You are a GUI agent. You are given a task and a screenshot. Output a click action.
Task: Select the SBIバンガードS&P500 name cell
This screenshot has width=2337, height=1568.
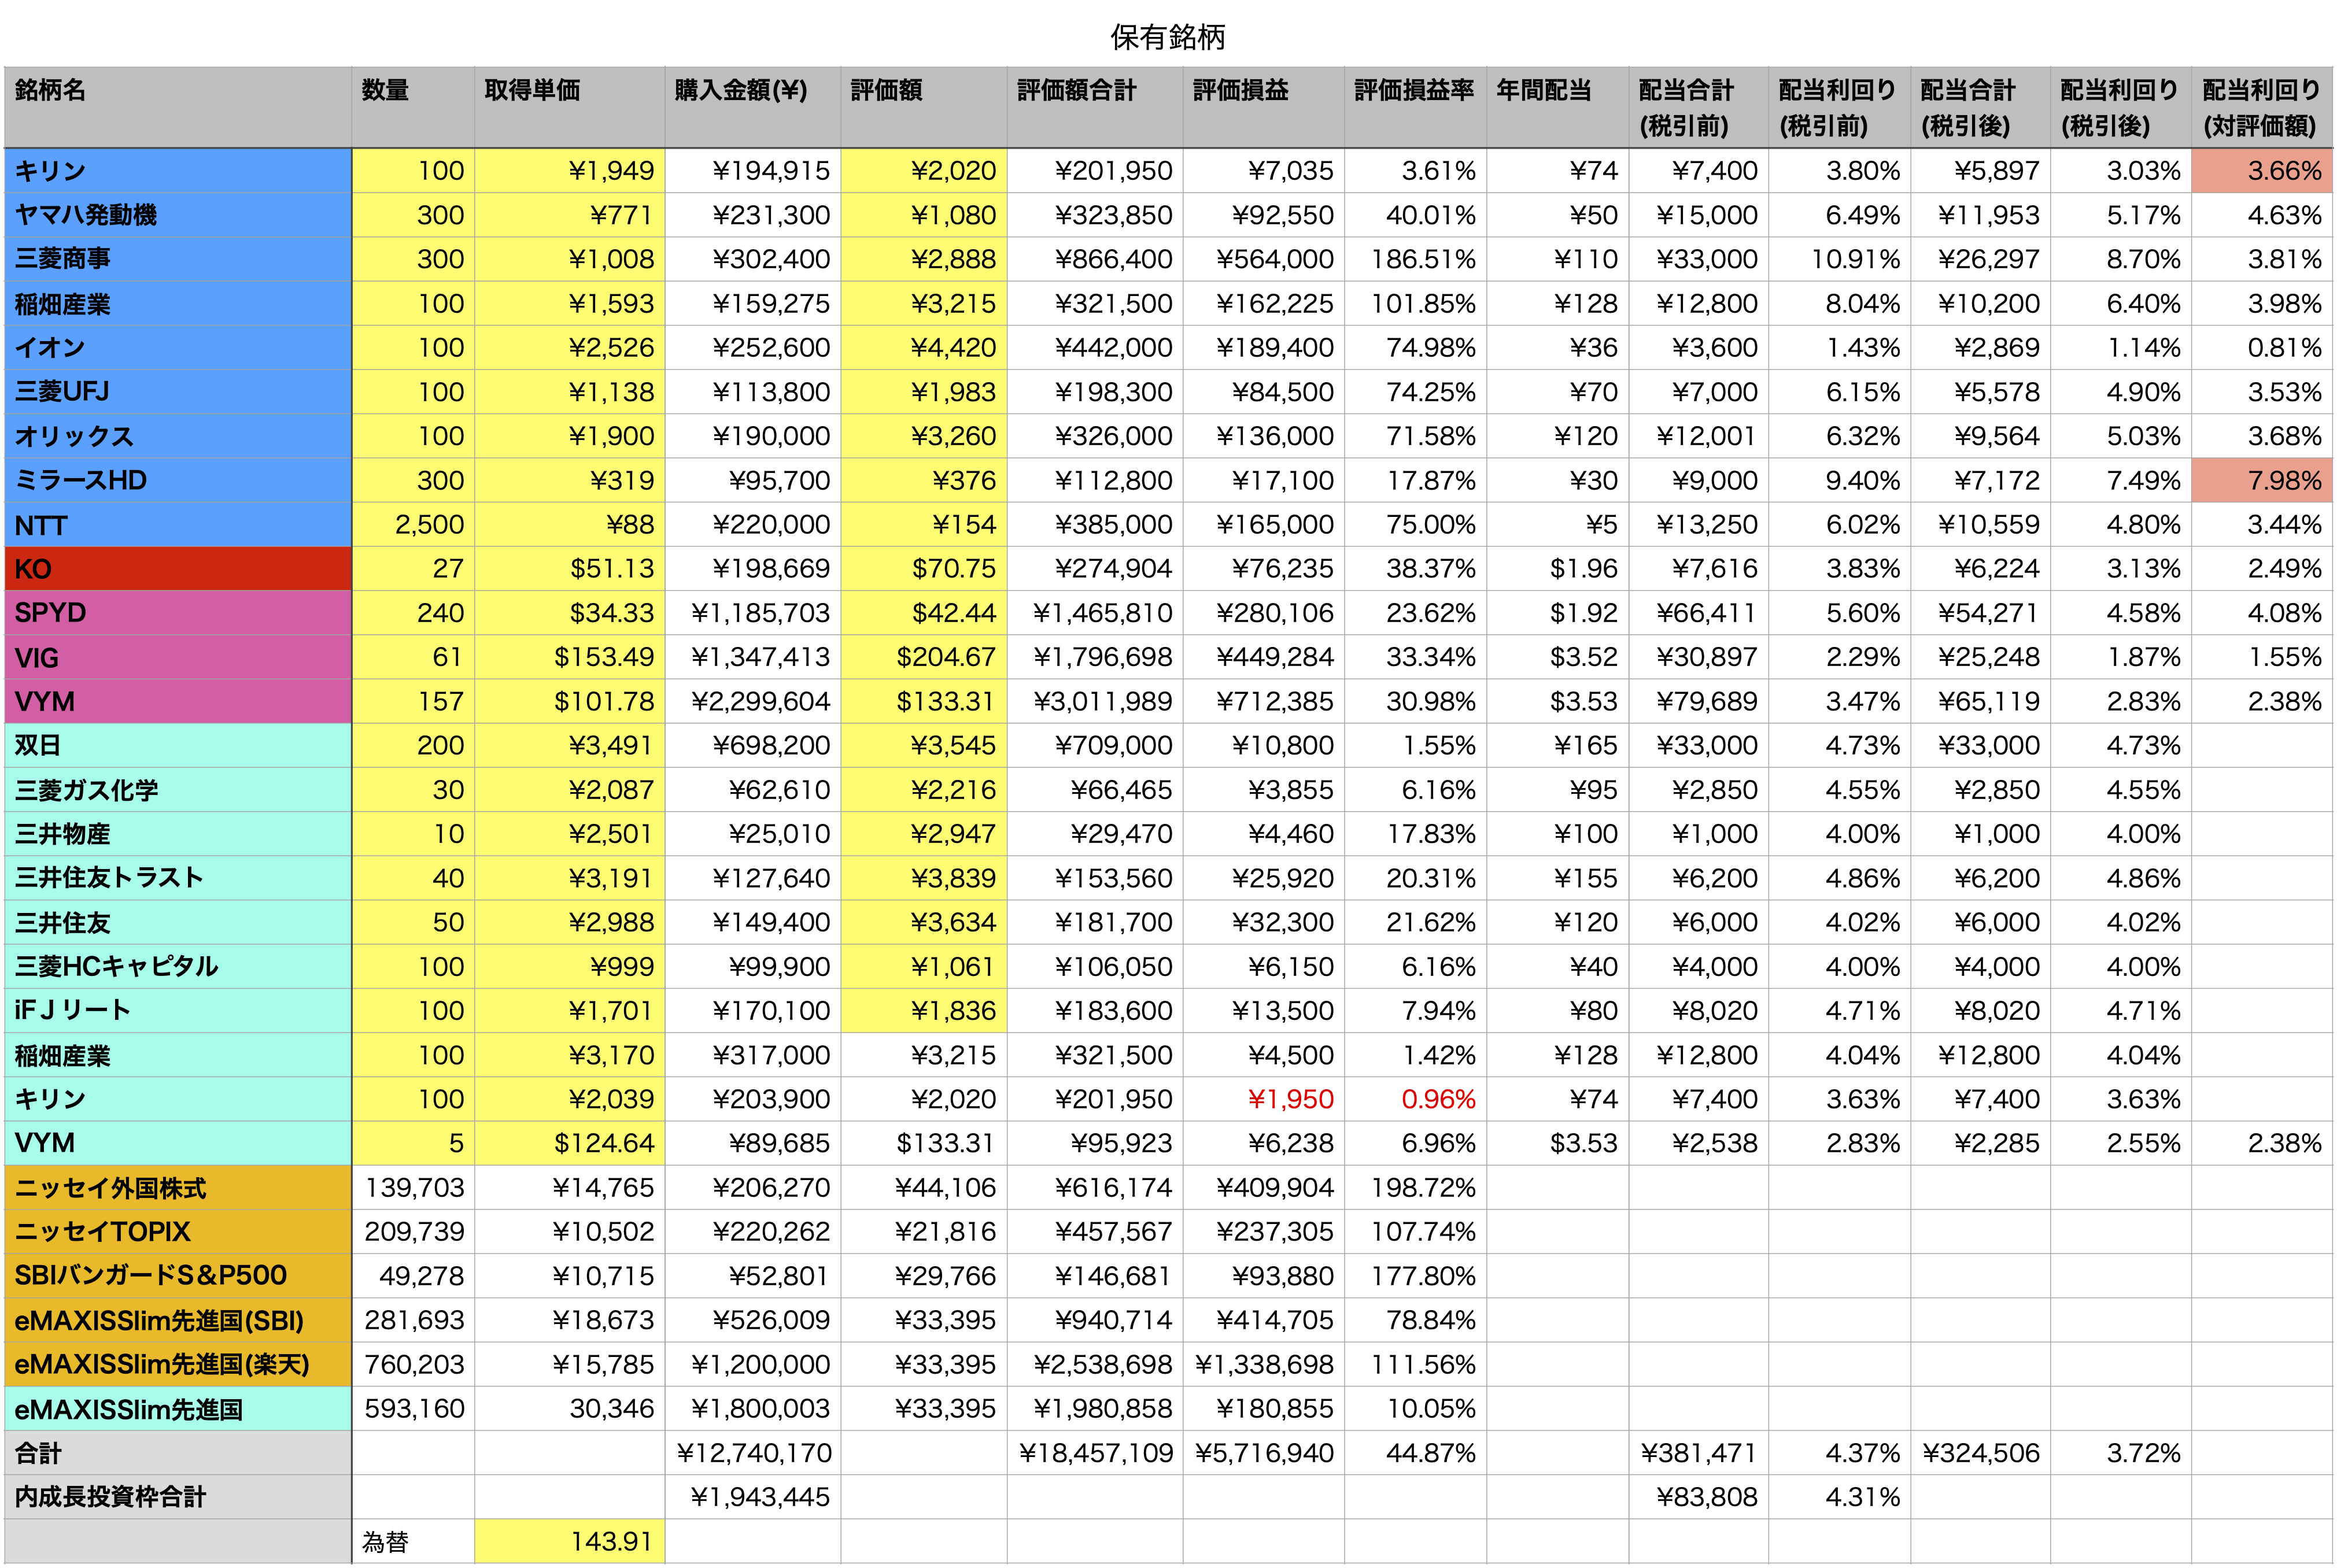[178, 1276]
